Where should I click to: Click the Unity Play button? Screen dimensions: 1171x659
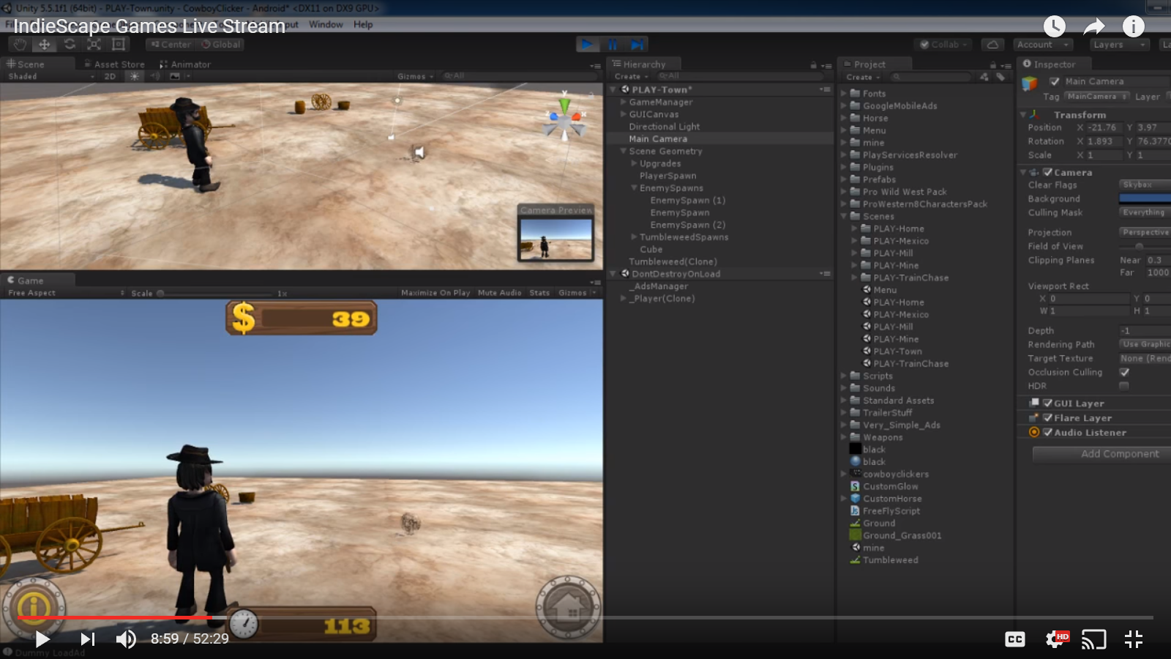(x=587, y=45)
